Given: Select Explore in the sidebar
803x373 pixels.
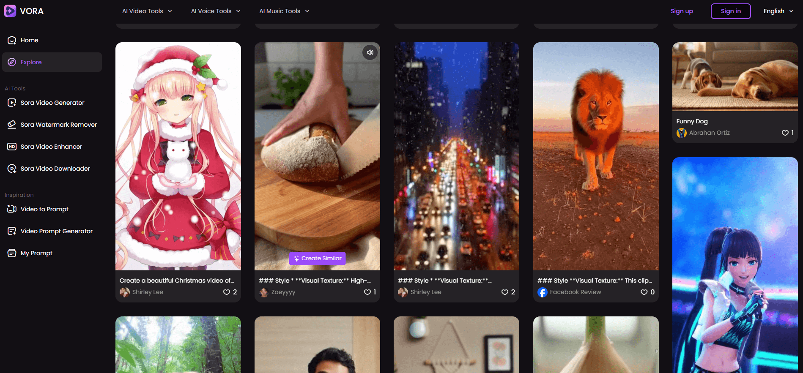Looking at the screenshot, I should click(31, 62).
